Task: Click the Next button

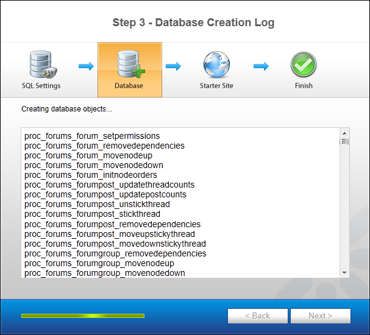Action: [321, 316]
